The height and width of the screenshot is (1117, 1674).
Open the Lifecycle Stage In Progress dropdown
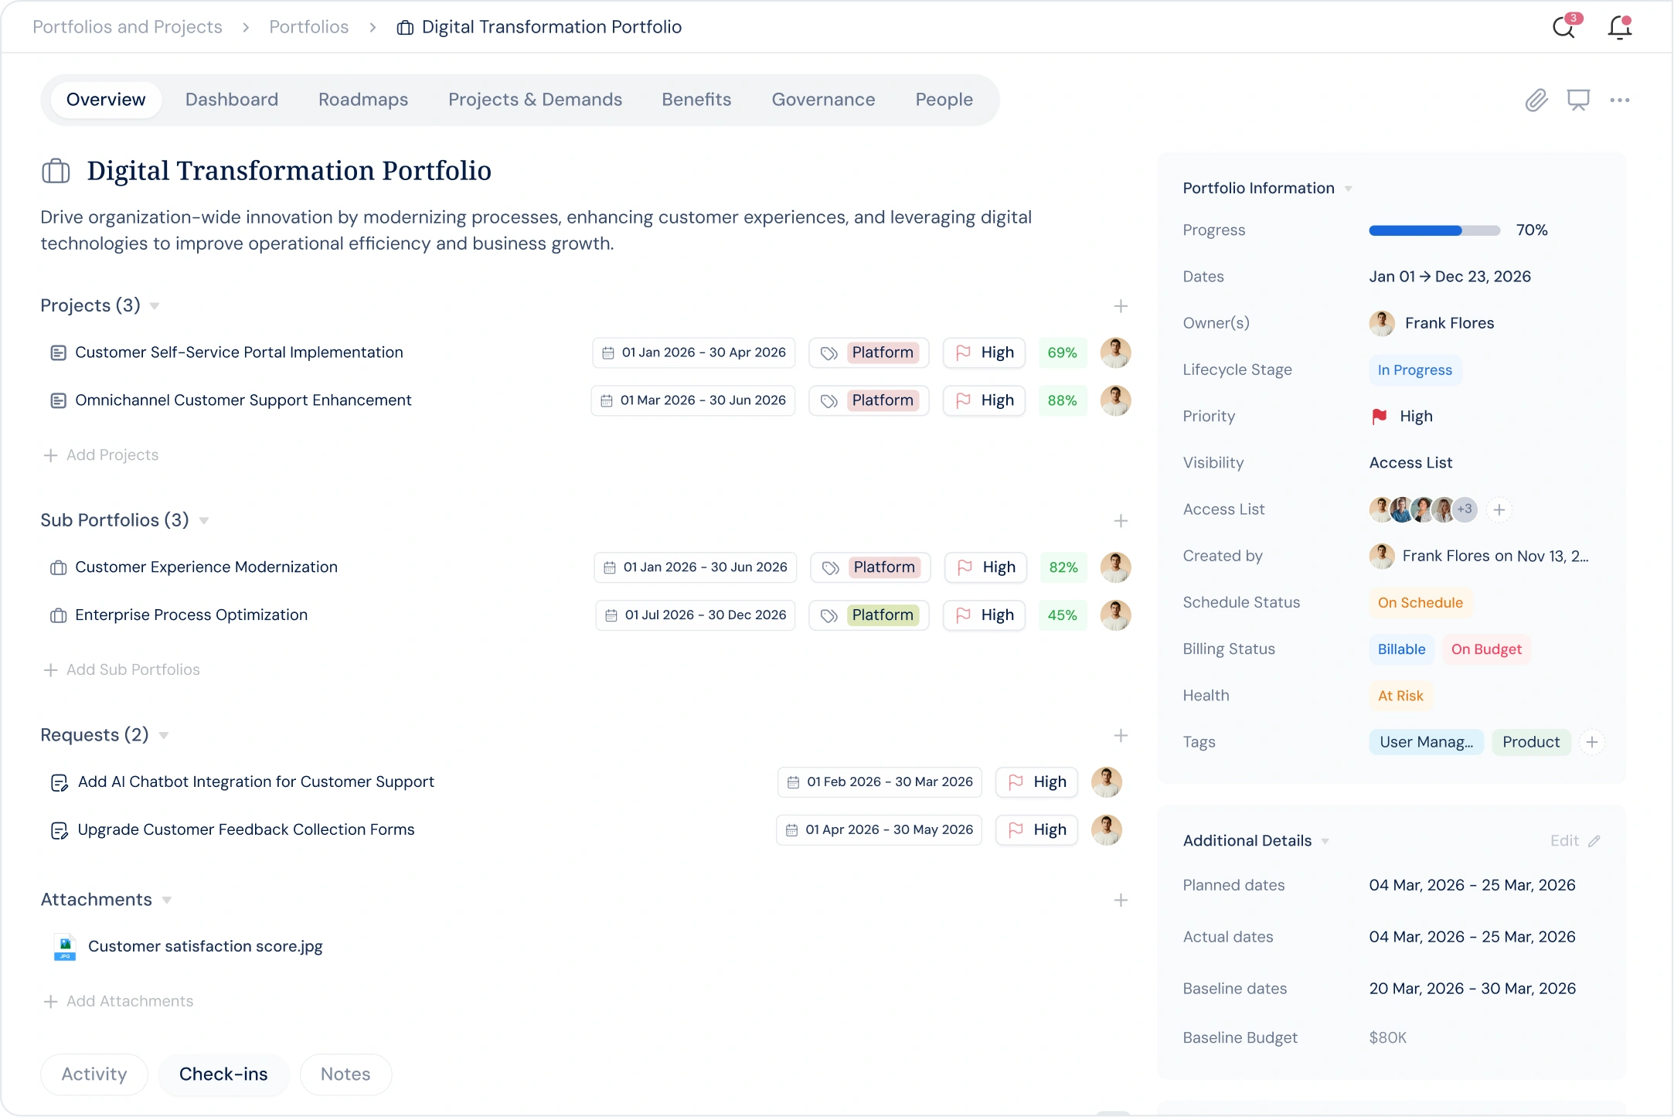pos(1414,370)
